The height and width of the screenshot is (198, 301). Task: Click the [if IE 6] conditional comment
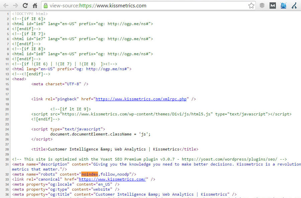[x=29, y=19]
